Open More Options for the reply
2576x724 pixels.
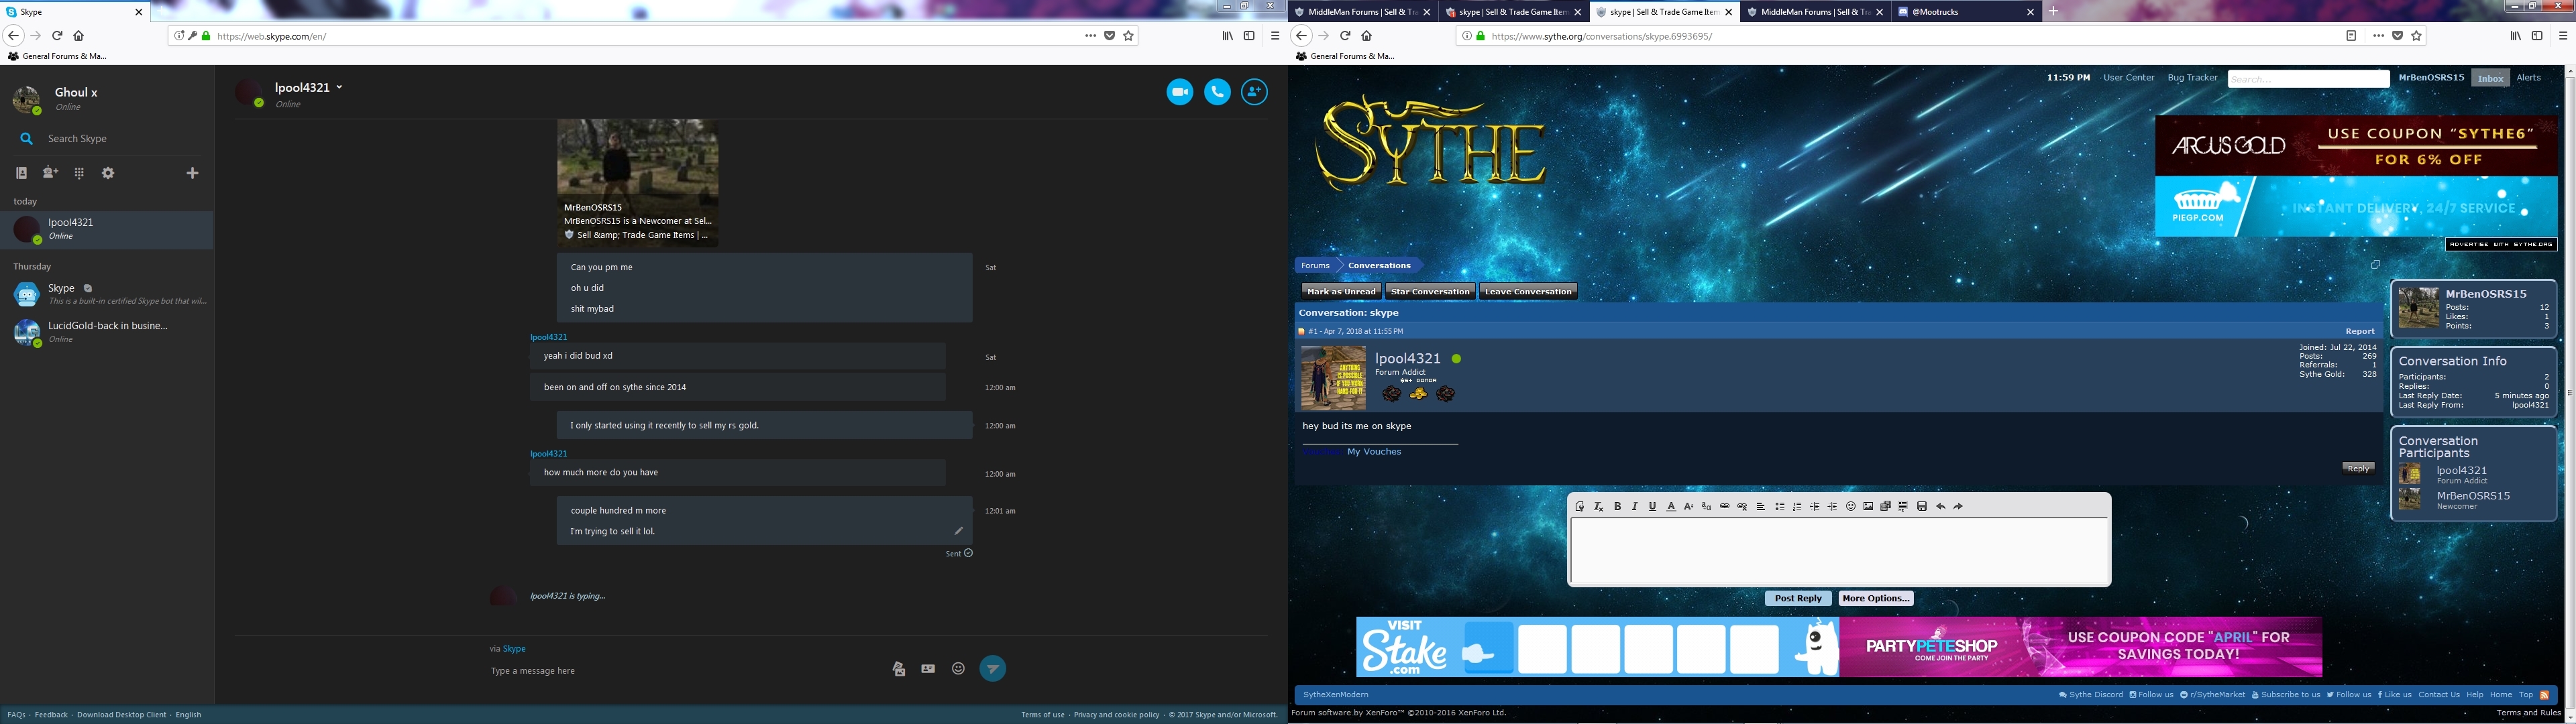click(1876, 599)
